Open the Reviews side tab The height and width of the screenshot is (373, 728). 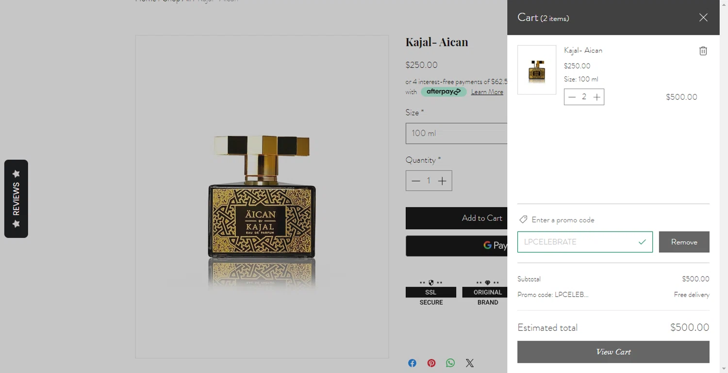tap(16, 199)
